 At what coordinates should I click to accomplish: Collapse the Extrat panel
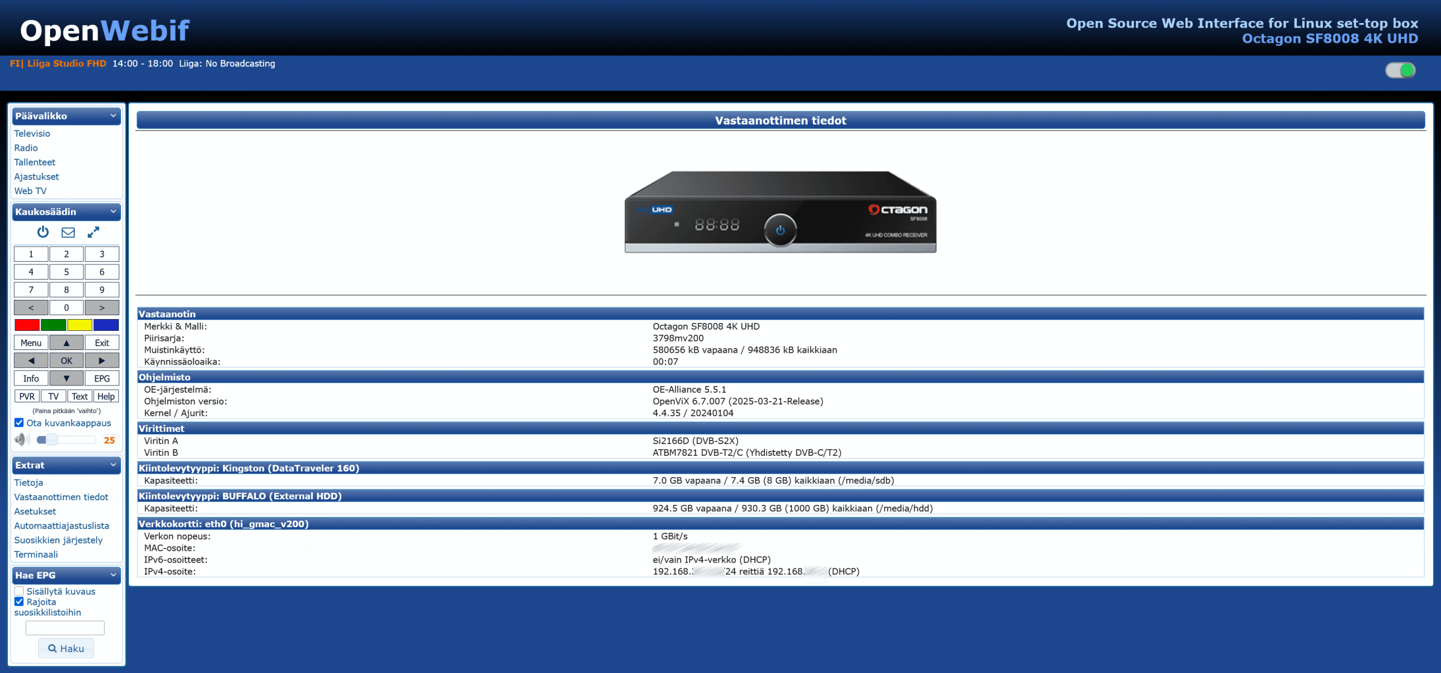[x=113, y=465]
